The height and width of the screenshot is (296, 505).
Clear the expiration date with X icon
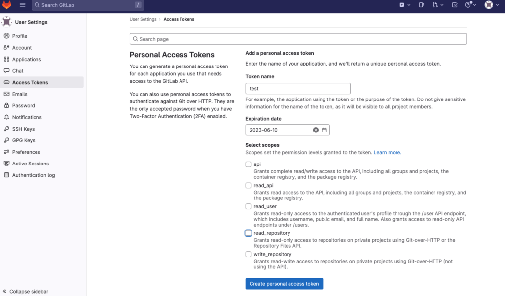[316, 130]
